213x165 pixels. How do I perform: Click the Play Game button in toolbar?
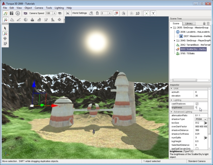pos(17,13)
